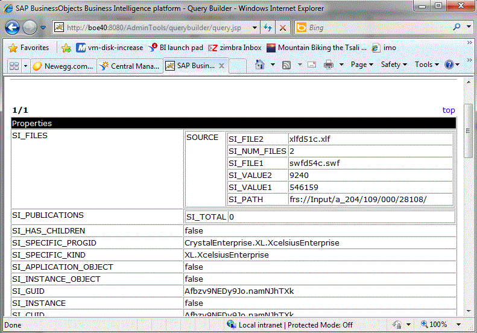Expand the Page dropdown menu

tap(362, 65)
